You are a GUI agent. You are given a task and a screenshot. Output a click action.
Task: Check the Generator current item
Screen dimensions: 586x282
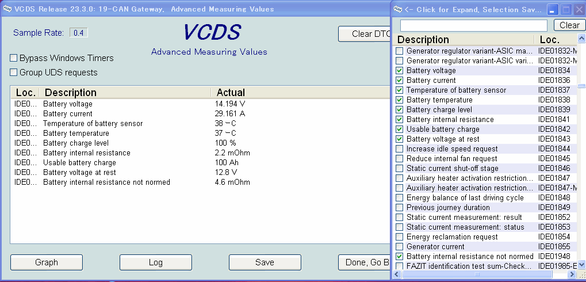[400, 247]
